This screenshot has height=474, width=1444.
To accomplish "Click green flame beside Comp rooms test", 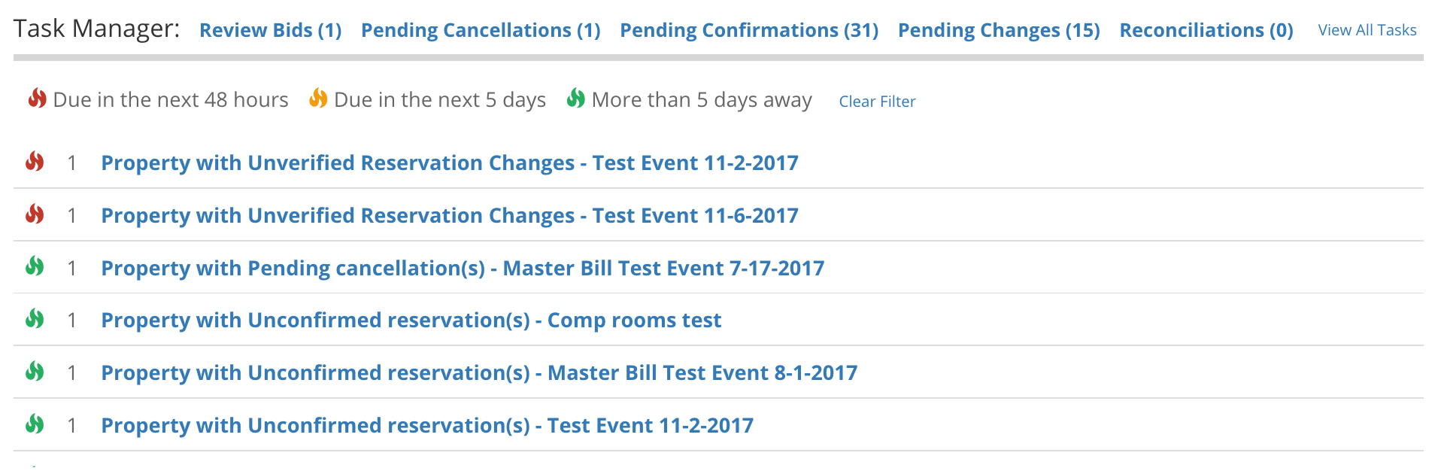I will [x=35, y=319].
